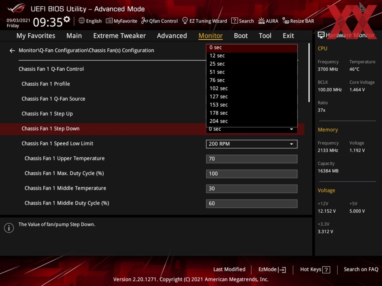
Task: Go back using the left arrow icon
Action: tap(12, 50)
